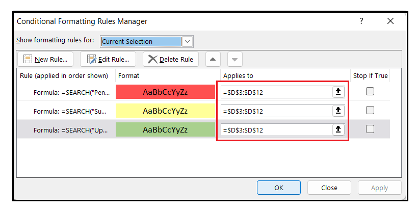Viewport: 417px width, 211px height.
Task: Click the Close button
Action: click(329, 188)
